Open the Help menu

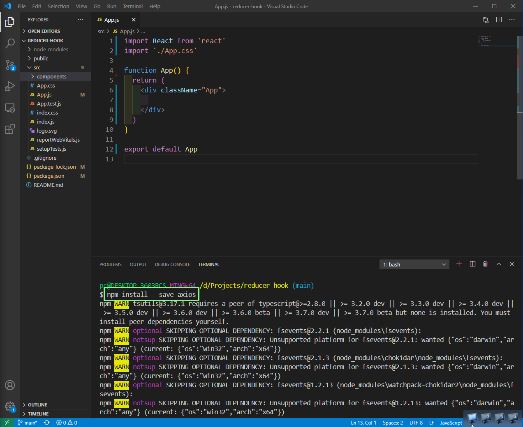coord(155,6)
